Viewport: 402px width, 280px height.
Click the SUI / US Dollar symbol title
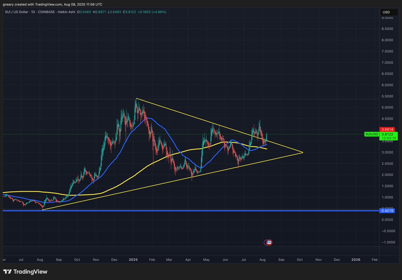(16, 12)
